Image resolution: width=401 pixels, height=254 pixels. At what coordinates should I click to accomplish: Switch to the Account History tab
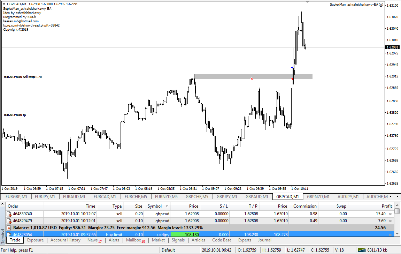coord(65,240)
